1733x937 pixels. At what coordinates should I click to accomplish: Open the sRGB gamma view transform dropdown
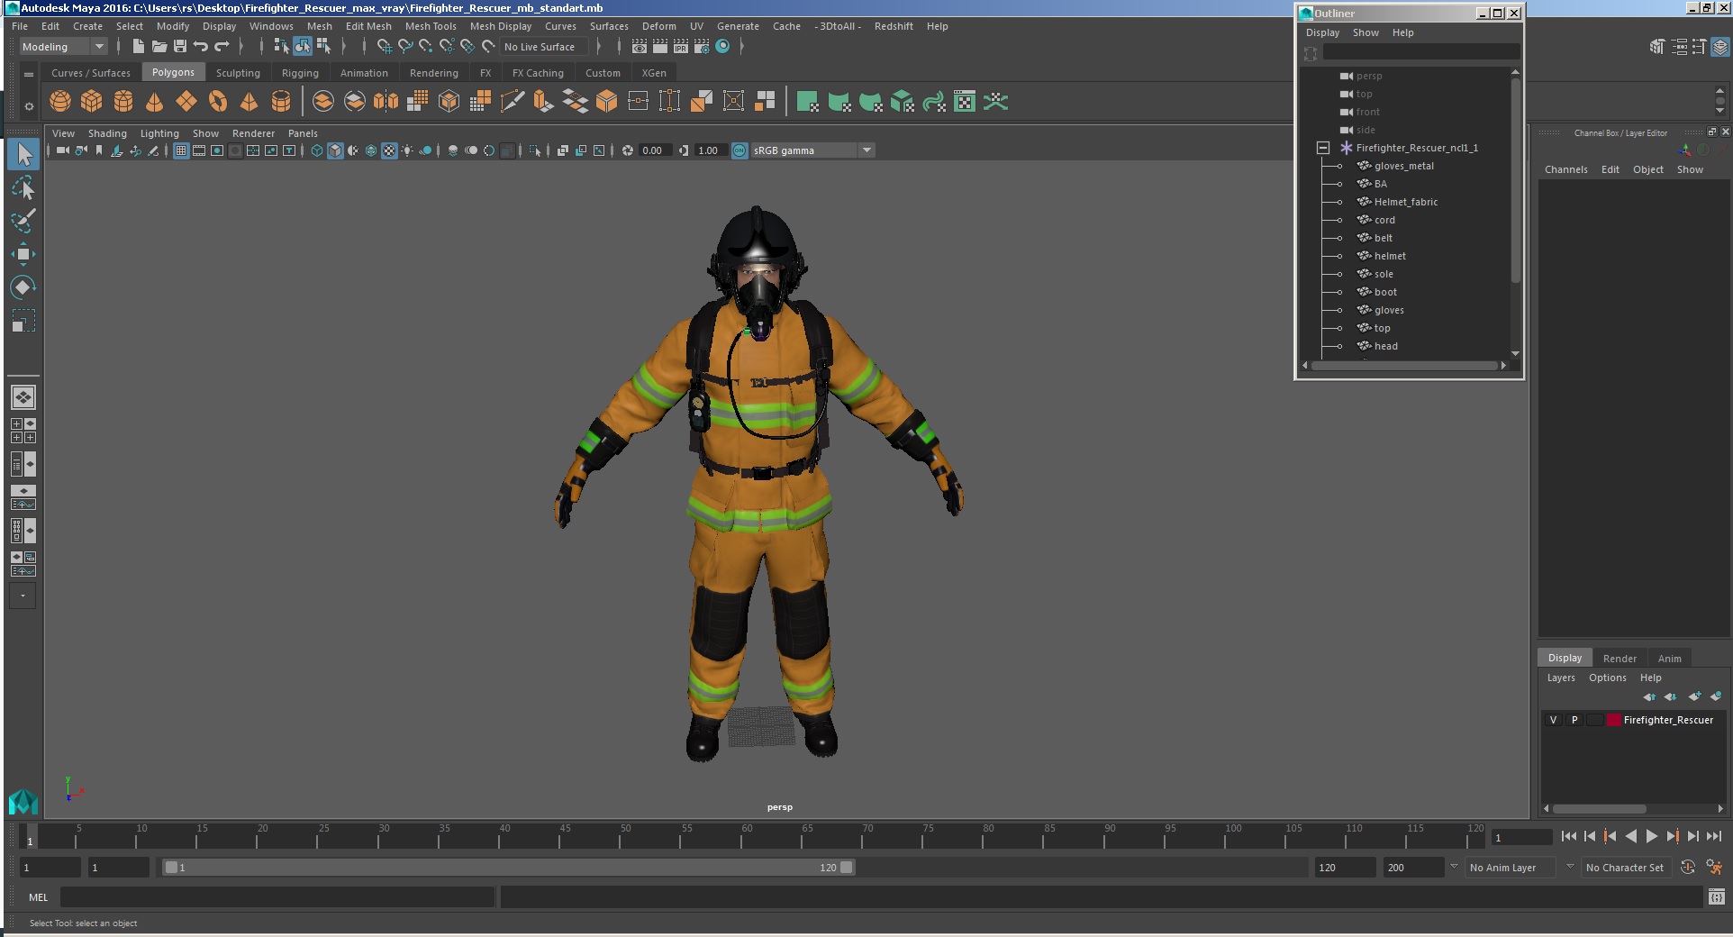812,150
